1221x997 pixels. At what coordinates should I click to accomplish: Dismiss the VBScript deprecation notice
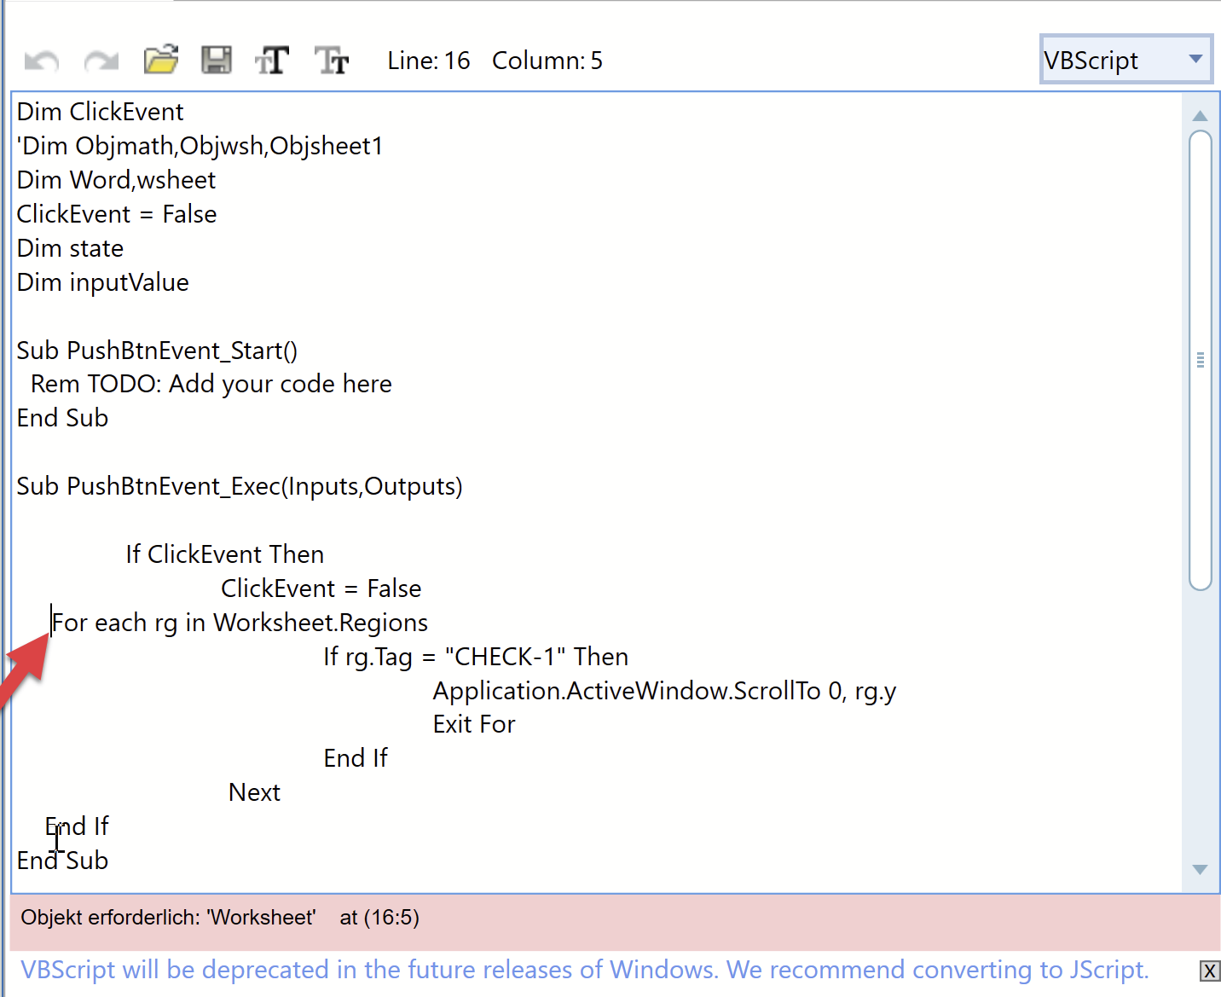[x=1210, y=971]
